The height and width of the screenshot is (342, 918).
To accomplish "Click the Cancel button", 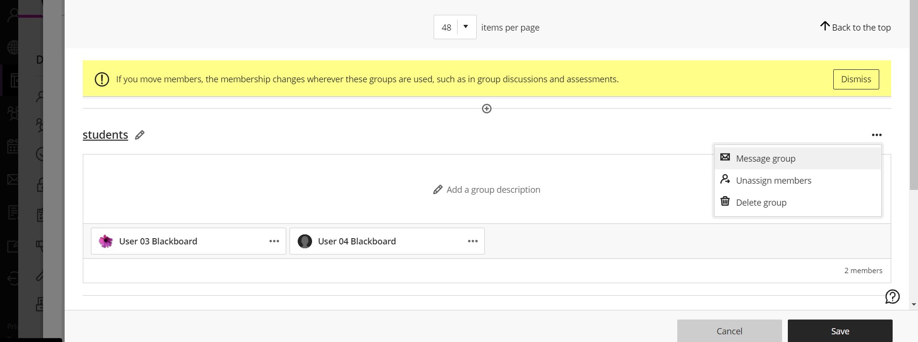I will click(729, 331).
